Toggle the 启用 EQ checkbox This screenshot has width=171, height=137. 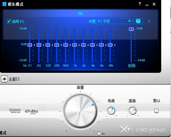pyautogui.click(x=9, y=21)
